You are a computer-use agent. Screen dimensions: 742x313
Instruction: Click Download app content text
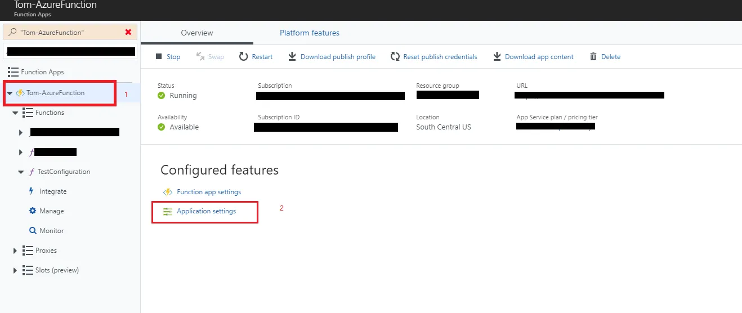tap(539, 57)
